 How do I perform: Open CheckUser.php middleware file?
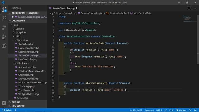click(26, 75)
